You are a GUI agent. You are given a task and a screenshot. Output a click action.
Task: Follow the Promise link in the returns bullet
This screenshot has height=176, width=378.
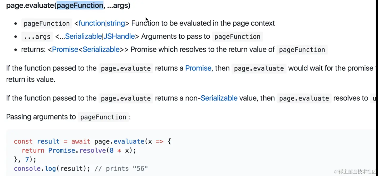click(x=65, y=49)
